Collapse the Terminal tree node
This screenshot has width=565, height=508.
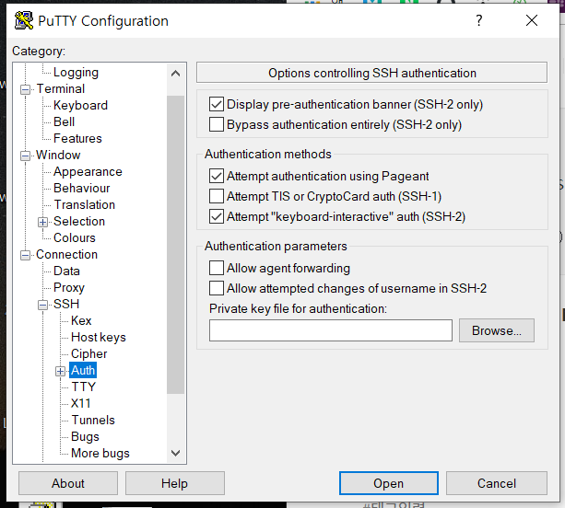(x=25, y=89)
